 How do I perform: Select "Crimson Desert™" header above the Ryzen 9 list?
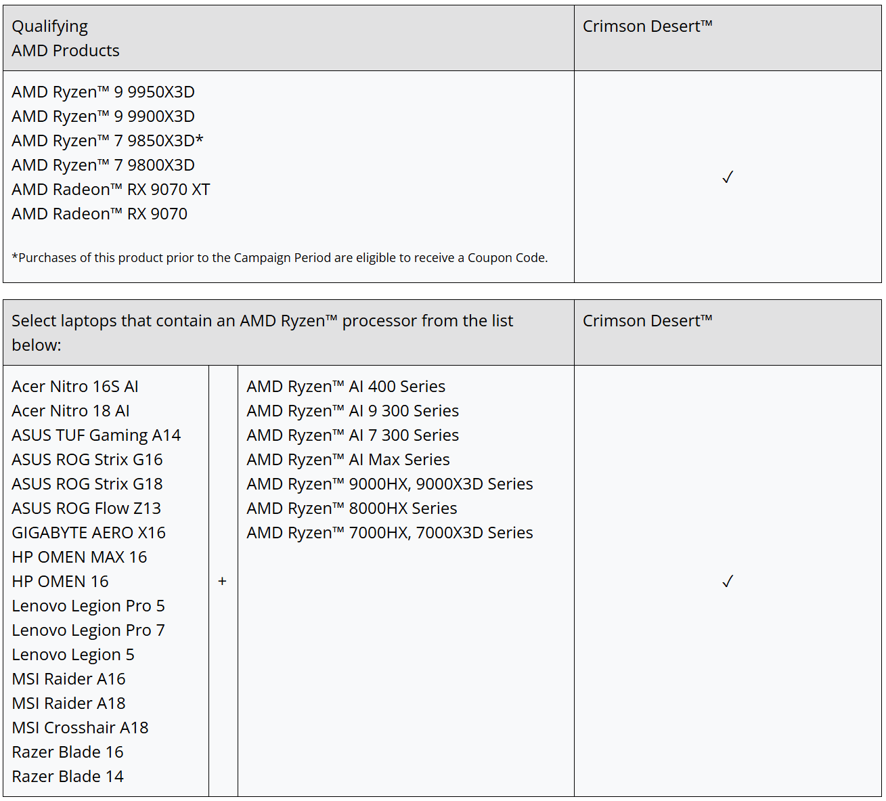(x=648, y=26)
